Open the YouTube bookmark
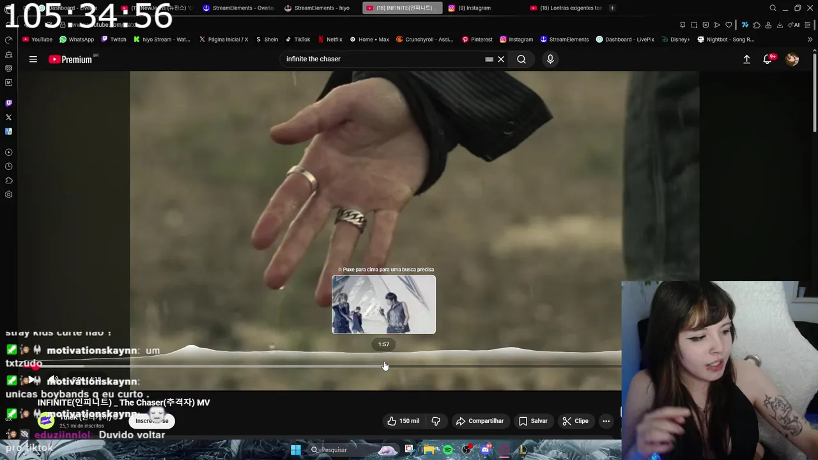 [37, 40]
